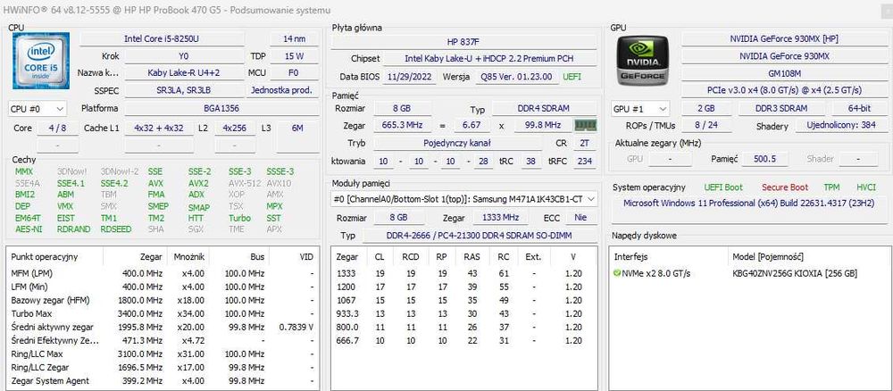Click the NVIDIA GeForce 930MX [HP] field

[x=784, y=38]
